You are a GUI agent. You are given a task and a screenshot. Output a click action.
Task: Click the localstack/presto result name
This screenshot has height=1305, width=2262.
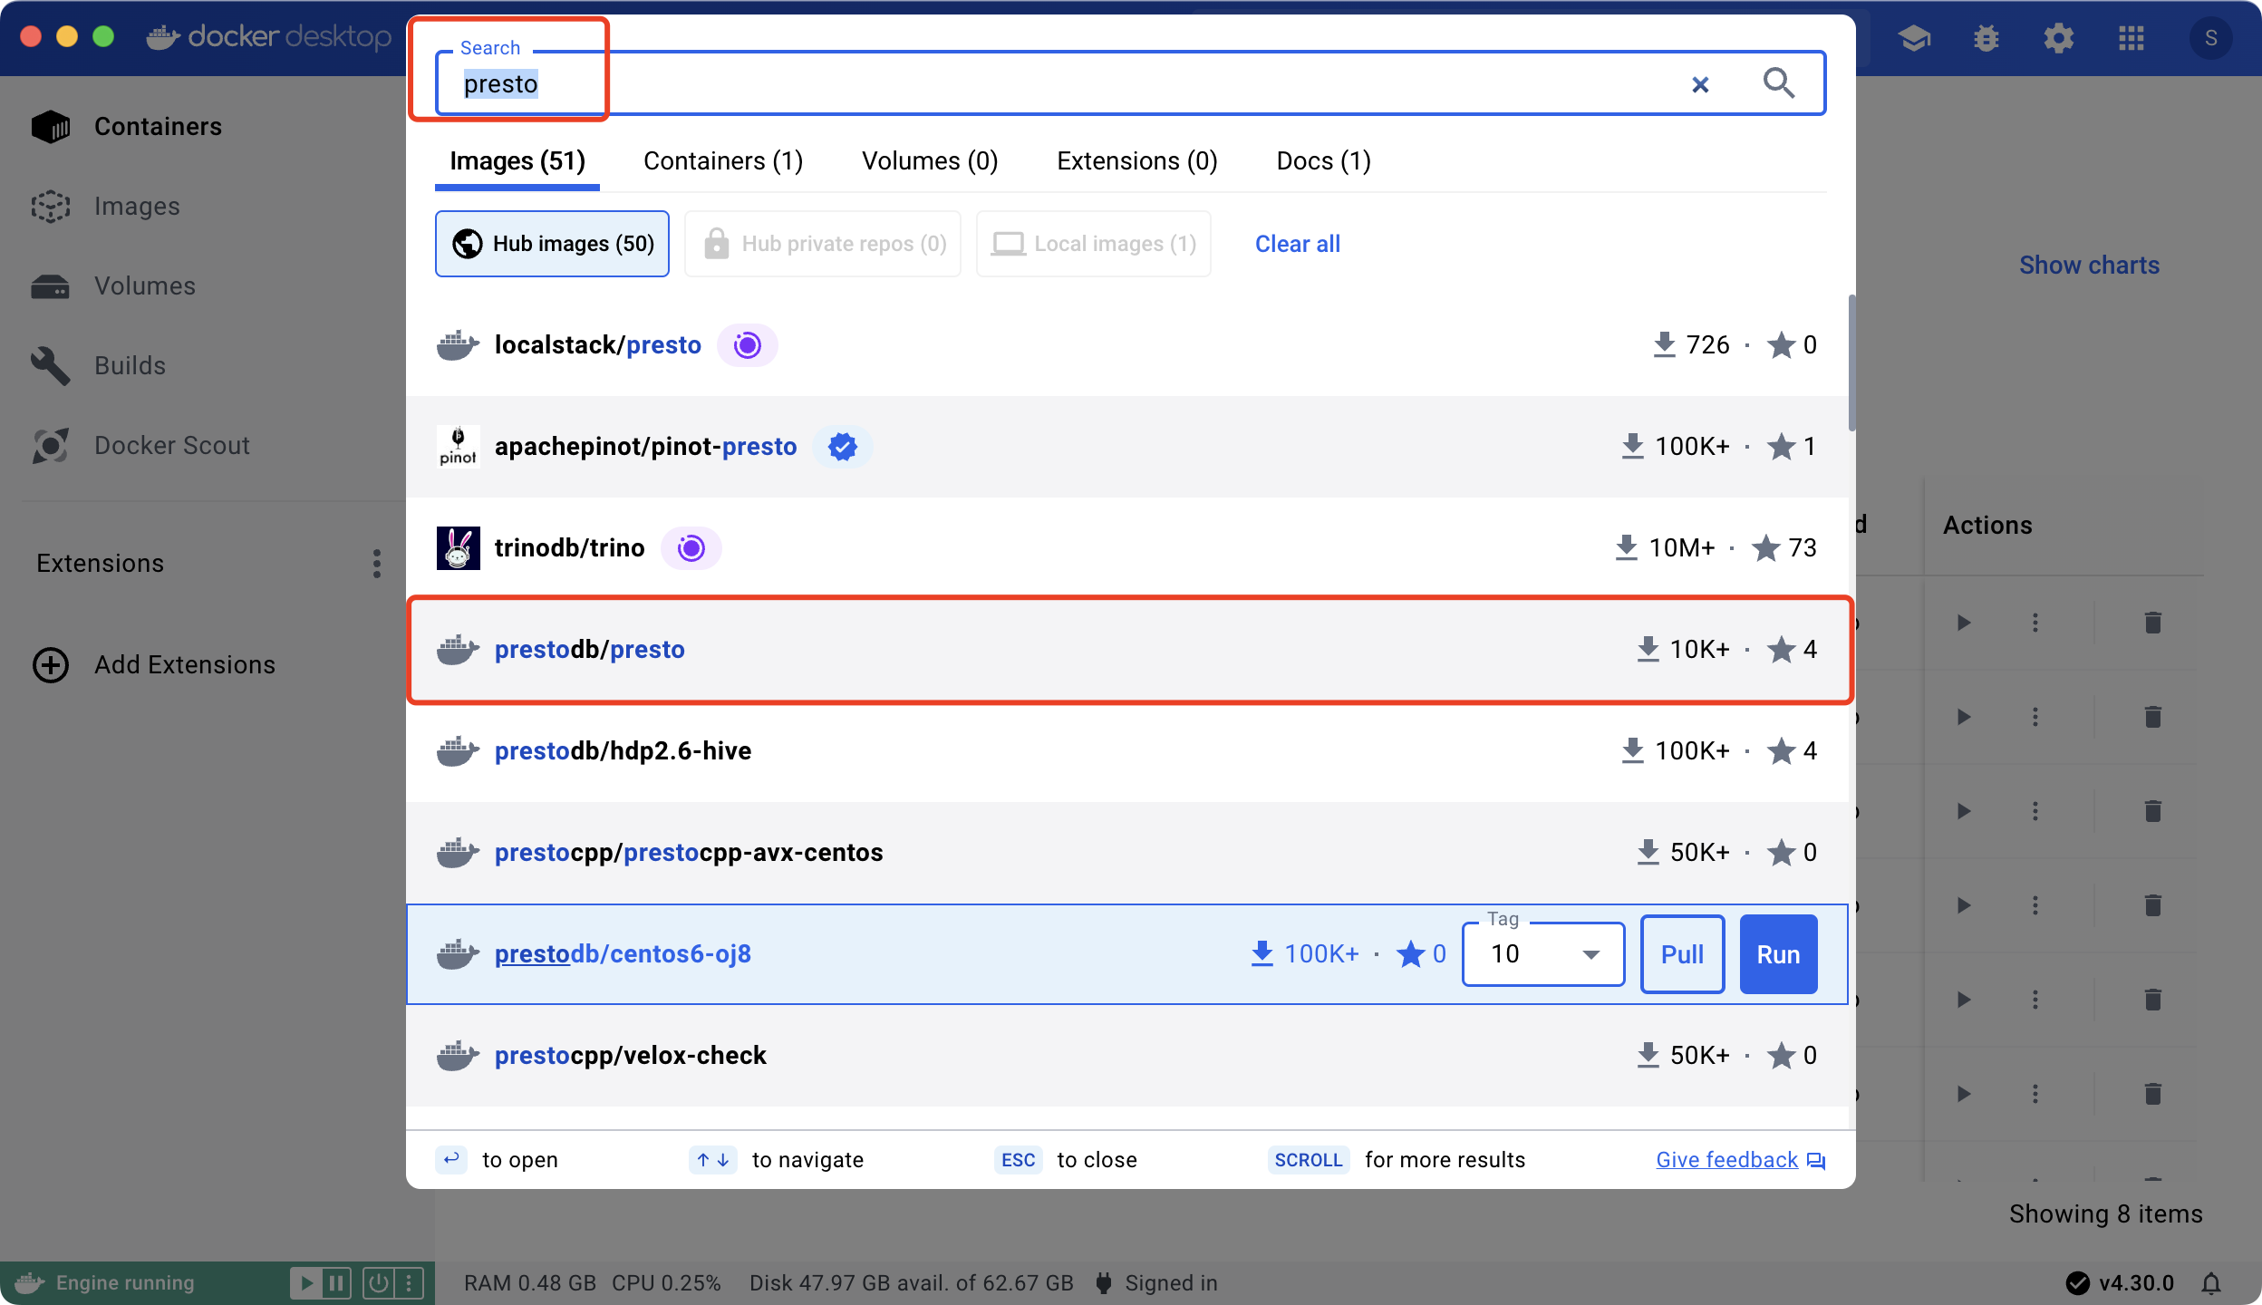click(x=597, y=345)
